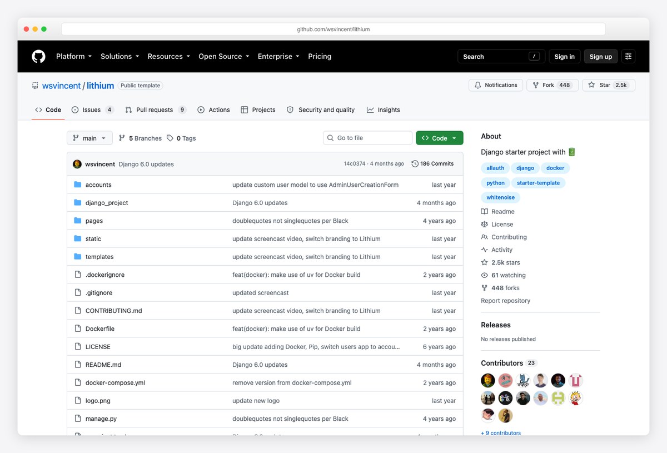Switch to the Projects tab

258,110
